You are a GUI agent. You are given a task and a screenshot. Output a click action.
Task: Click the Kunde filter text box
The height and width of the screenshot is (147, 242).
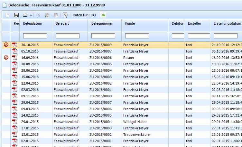(x=137, y=36)
